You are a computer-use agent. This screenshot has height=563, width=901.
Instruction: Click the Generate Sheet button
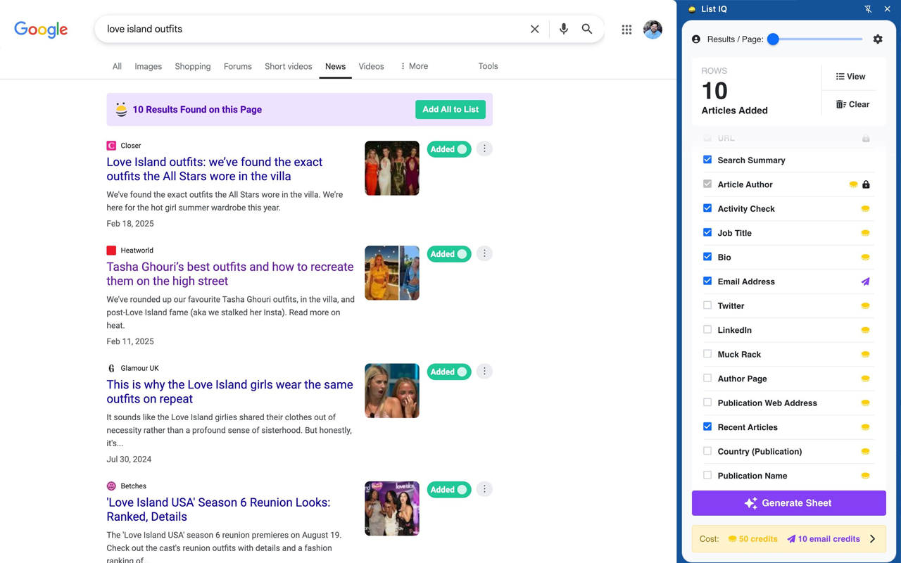[x=788, y=502]
